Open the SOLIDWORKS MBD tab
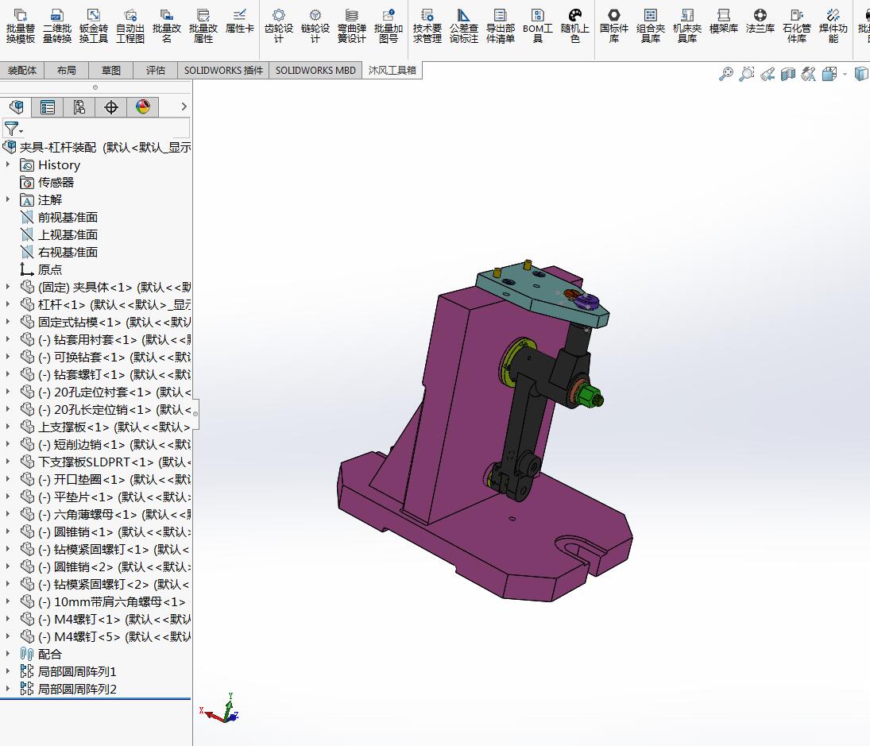Screen dimensions: 870x746 315,70
